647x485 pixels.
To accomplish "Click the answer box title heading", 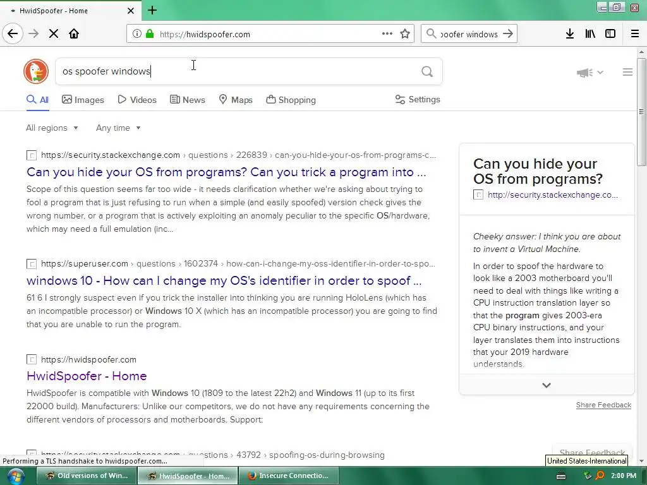I will pos(538,171).
